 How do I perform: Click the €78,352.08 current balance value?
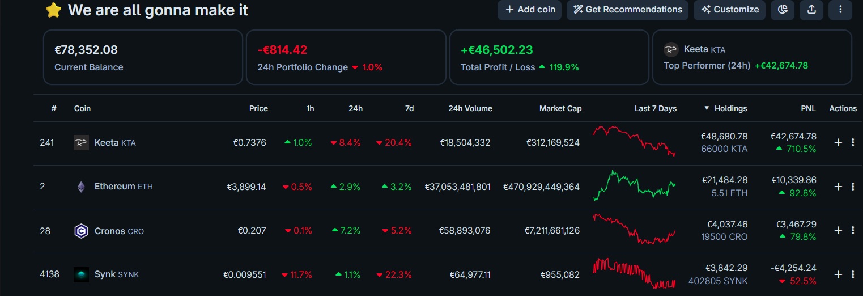pyautogui.click(x=86, y=50)
